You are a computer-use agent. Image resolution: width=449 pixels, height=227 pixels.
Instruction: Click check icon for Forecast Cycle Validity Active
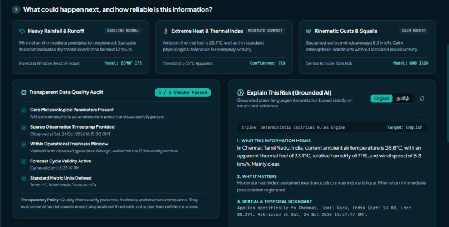pos(24,161)
